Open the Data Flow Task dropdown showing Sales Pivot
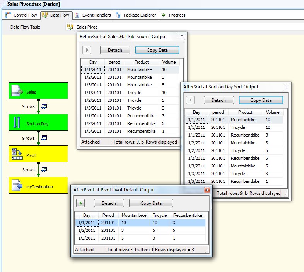 pos(184,27)
